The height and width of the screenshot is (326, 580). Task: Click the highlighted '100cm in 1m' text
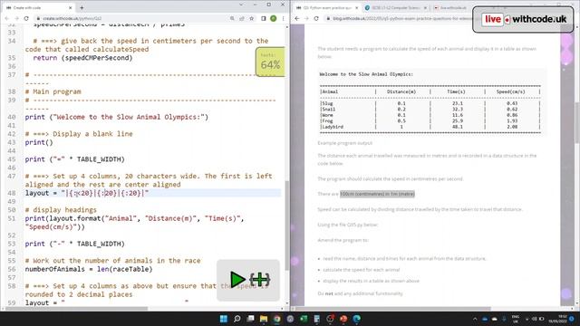pyautogui.click(x=377, y=194)
